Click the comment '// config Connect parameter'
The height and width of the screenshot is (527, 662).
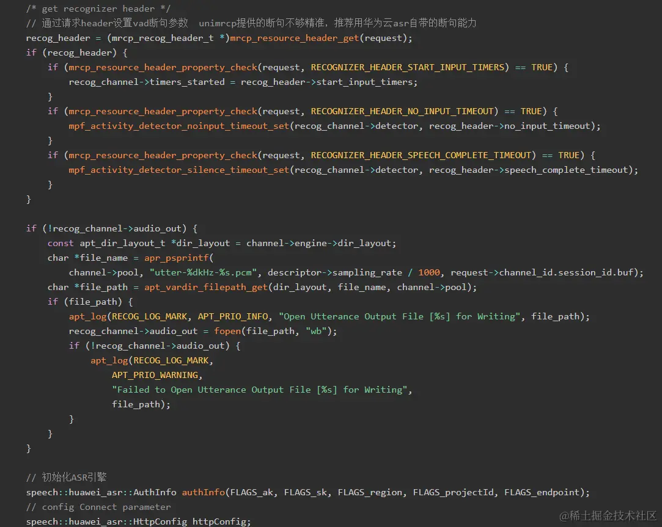click(98, 507)
